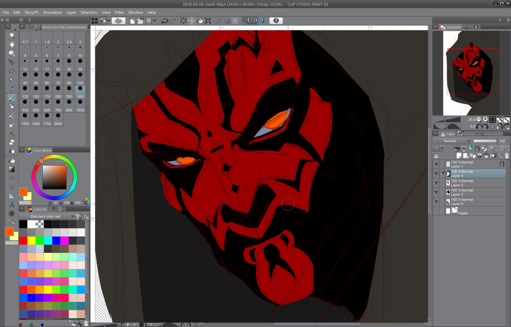This screenshot has width=511, height=327.
Task: Click the Scale/Rotate transform icon
Action: coord(208,21)
